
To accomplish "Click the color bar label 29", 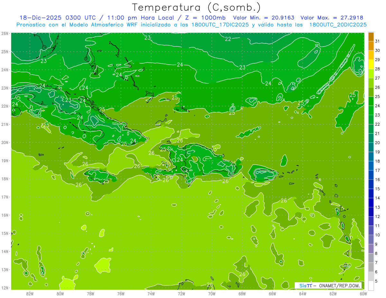I will 377,59.
